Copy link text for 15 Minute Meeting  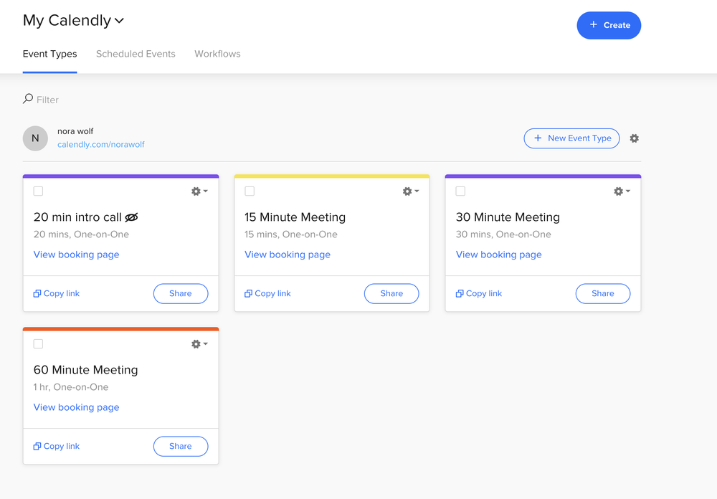[x=273, y=294]
